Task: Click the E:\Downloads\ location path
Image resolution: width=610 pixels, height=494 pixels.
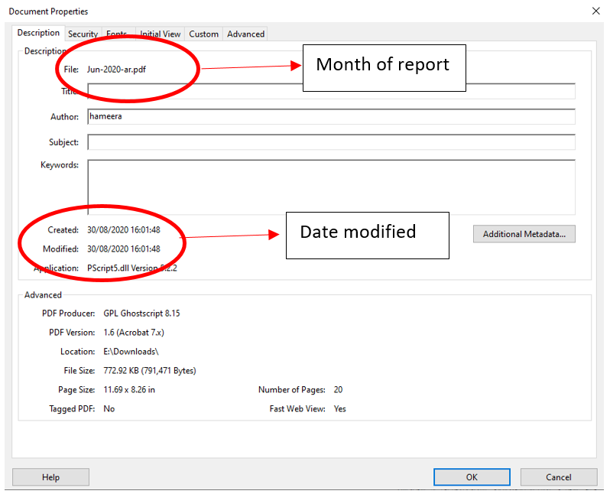Action: click(131, 352)
